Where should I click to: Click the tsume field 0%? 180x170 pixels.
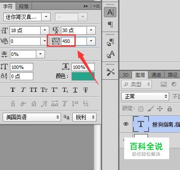(x=23, y=54)
